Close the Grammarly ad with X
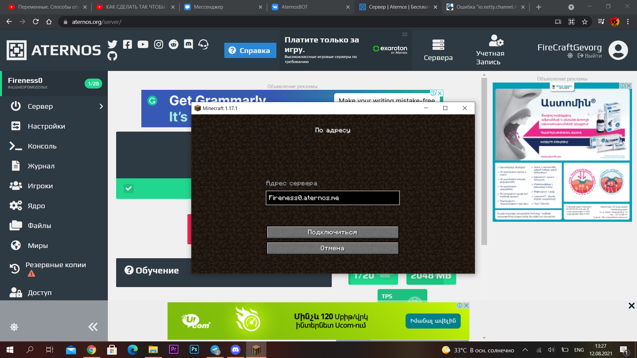This screenshot has height=358, width=637. click(440, 93)
